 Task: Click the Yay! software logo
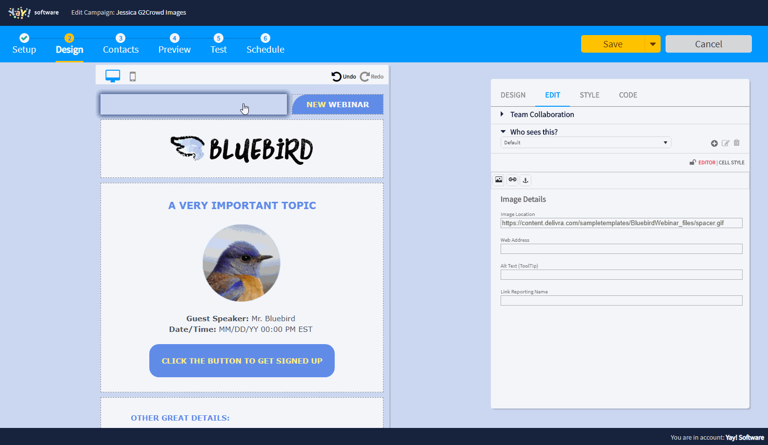(x=33, y=12)
